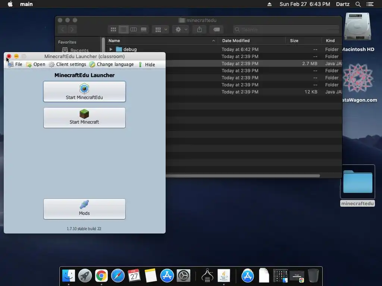Switch Finder to list view
This screenshot has height=286, width=382.
tap(123, 30)
